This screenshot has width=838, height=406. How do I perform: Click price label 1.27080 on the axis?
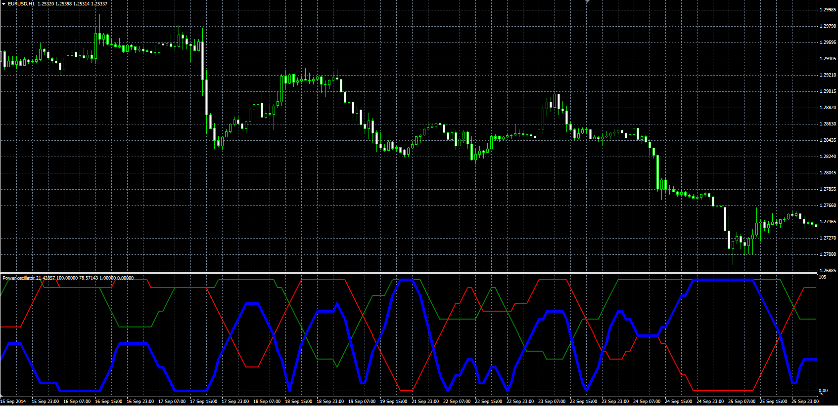pyautogui.click(x=828, y=254)
